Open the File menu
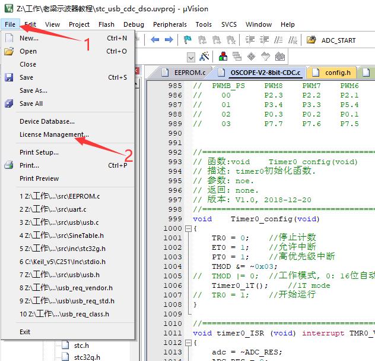 pyautogui.click(x=10, y=24)
